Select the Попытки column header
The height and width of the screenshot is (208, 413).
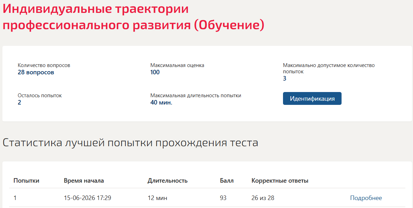coord(26,181)
